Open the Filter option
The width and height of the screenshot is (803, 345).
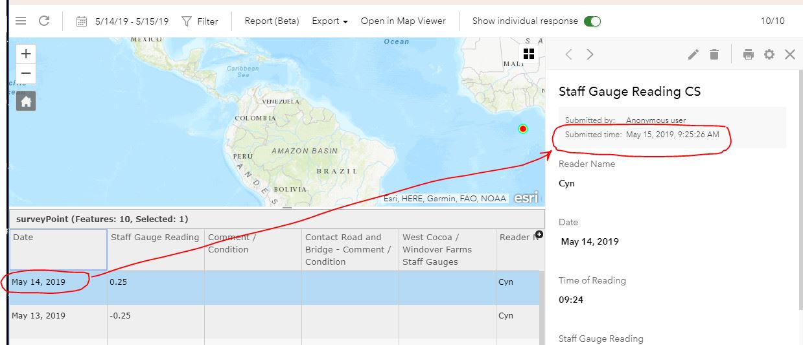point(200,21)
